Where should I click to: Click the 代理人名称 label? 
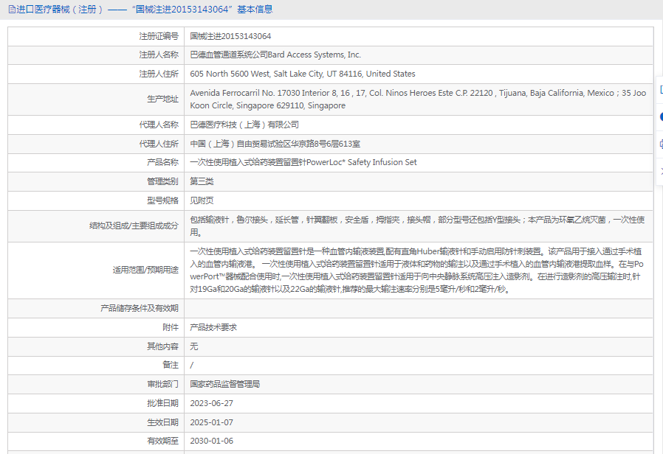tap(159, 125)
